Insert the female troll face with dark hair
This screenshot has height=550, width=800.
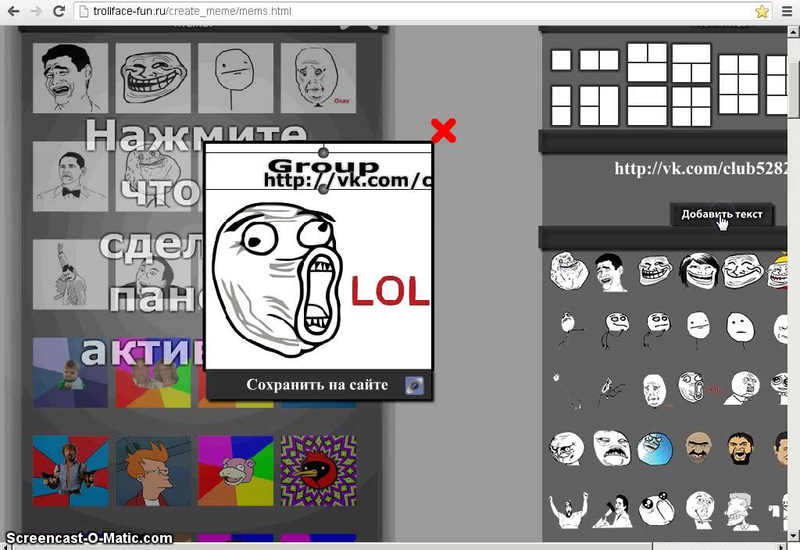(x=699, y=271)
